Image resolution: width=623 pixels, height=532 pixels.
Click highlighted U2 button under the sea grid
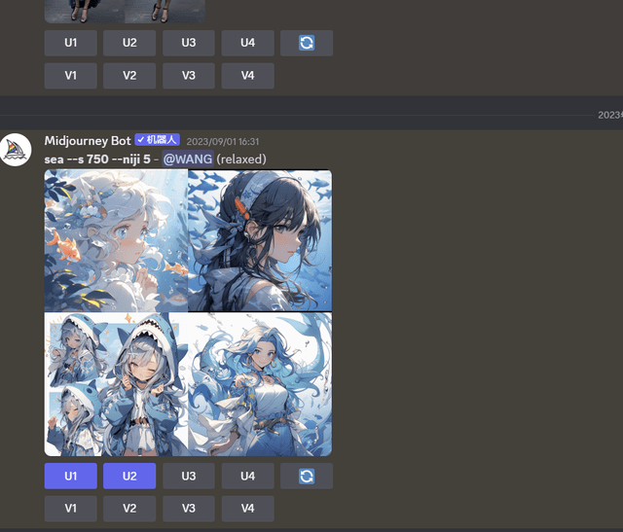[129, 476]
